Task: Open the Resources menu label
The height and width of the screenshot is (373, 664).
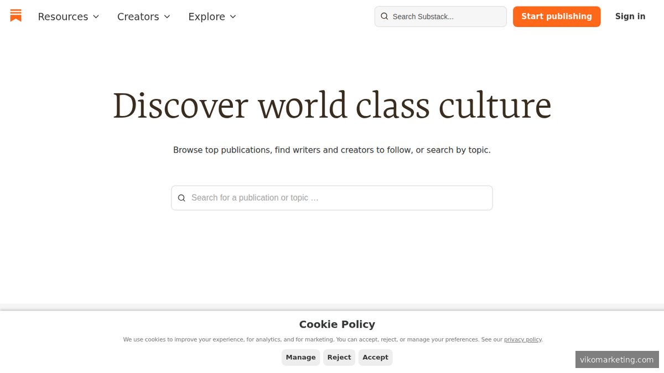Action: point(63,17)
